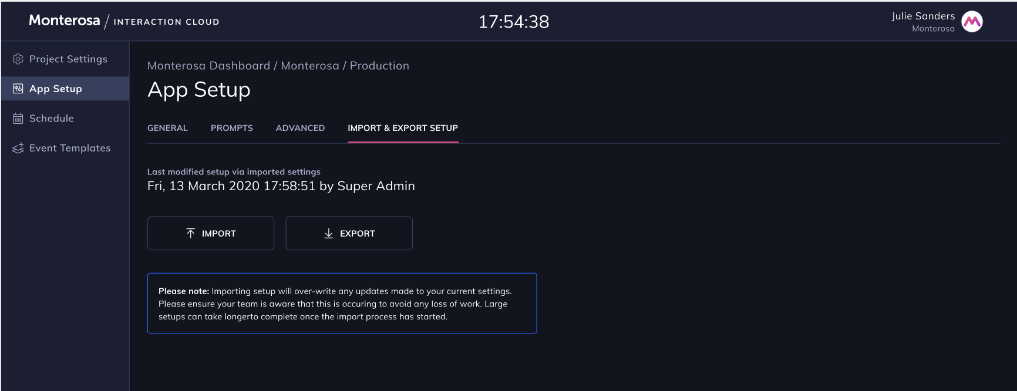Click the download arrow icon on Export
Image resolution: width=1017 pixels, height=391 pixels.
(329, 234)
